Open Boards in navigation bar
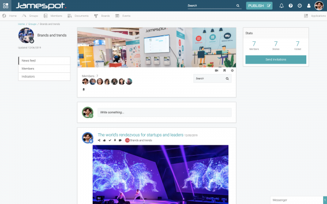This screenshot has width=327, height=204. click(102, 16)
